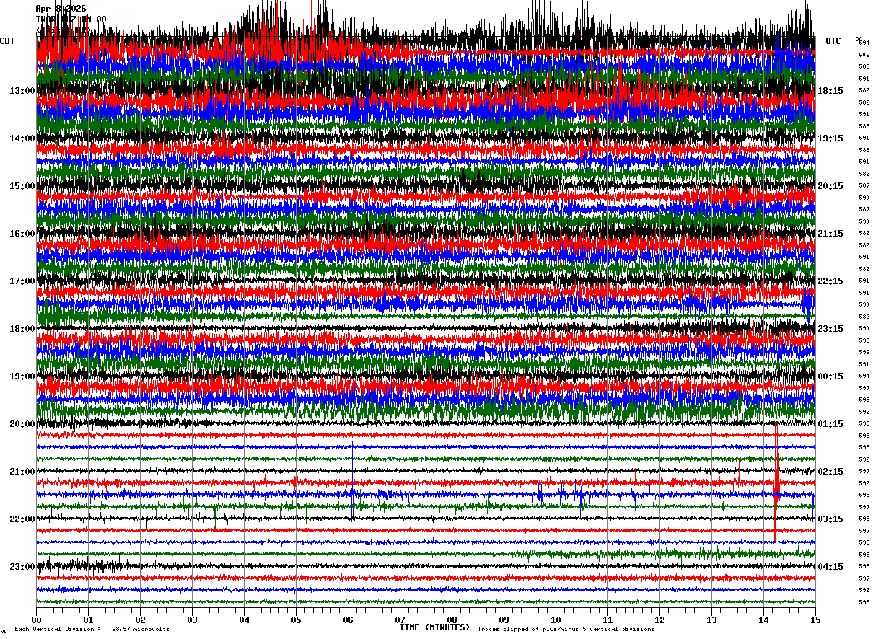Click the '09' minute tick label

pyautogui.click(x=504, y=620)
